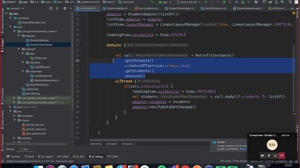The height and width of the screenshot is (168, 300).
Task: Collapse the network package
Action: 19,49
